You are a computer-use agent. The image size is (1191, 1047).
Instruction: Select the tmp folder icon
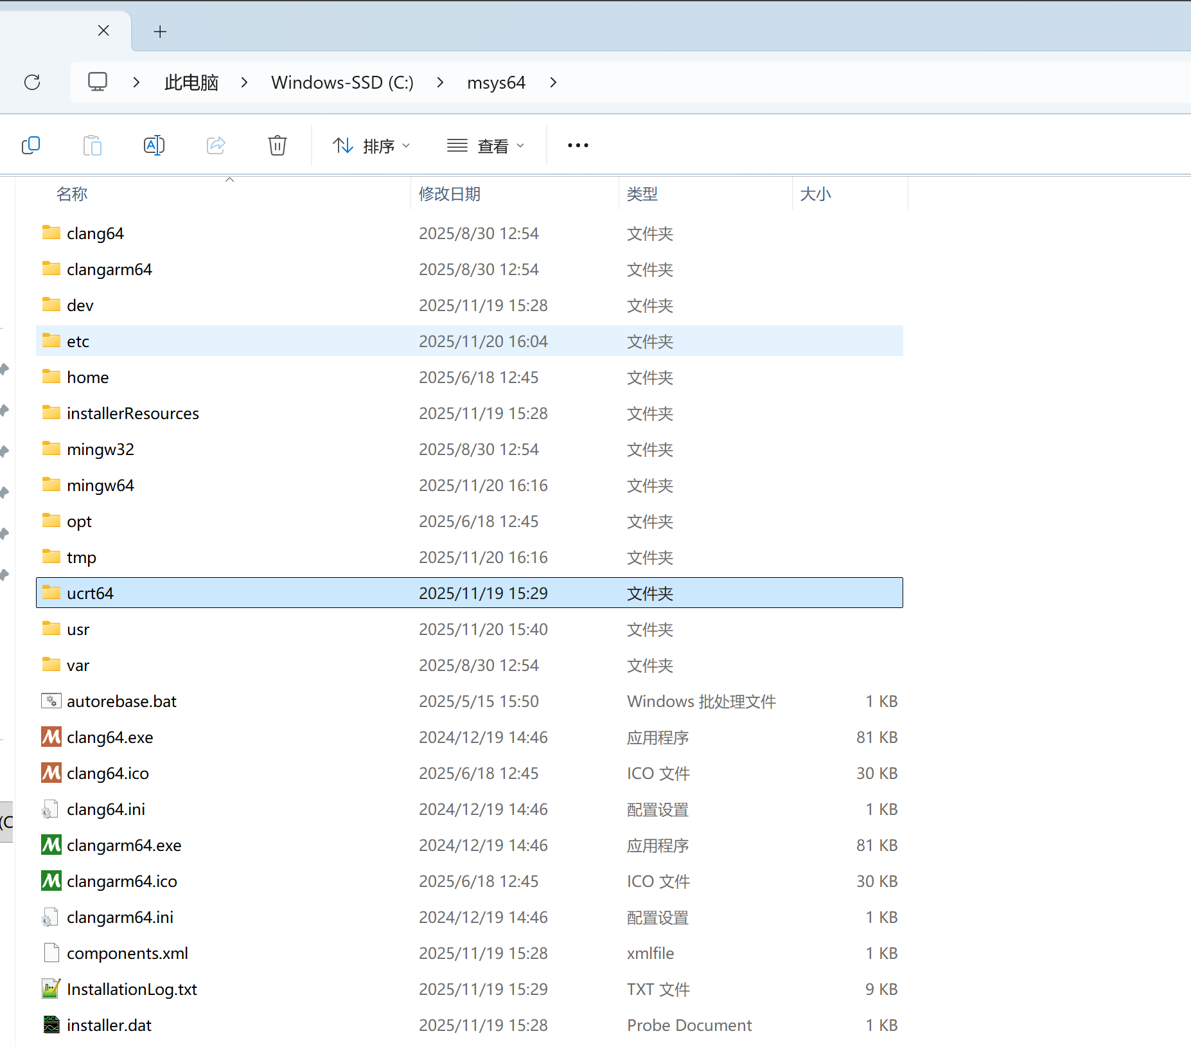(51, 557)
